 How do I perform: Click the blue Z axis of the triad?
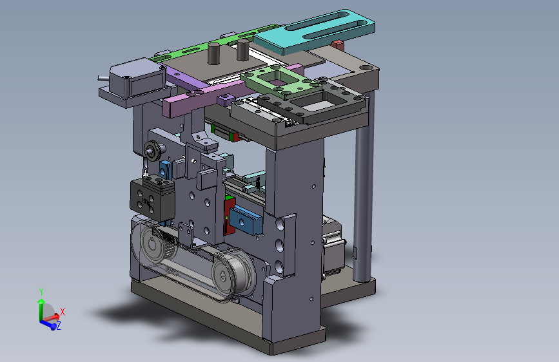(48, 324)
